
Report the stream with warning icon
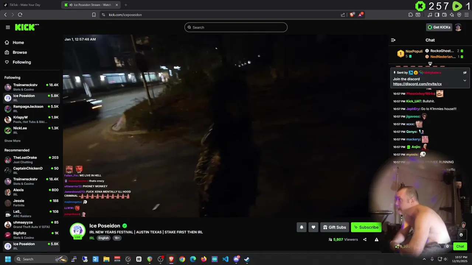(376, 240)
